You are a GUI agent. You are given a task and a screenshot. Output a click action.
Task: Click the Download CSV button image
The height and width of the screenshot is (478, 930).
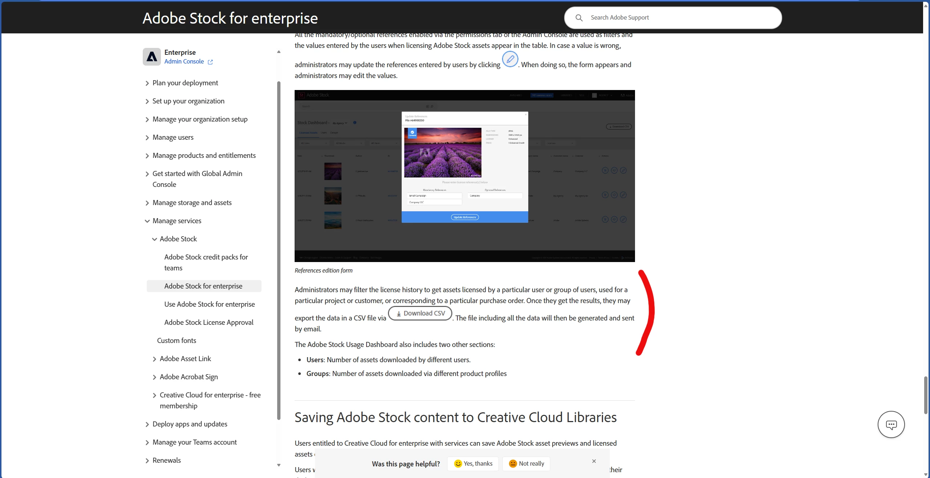pos(420,313)
